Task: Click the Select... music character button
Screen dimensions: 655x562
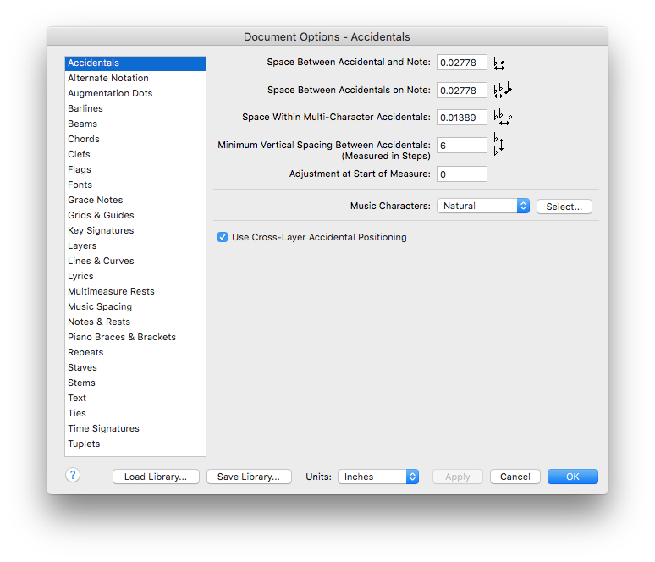Action: [x=564, y=207]
